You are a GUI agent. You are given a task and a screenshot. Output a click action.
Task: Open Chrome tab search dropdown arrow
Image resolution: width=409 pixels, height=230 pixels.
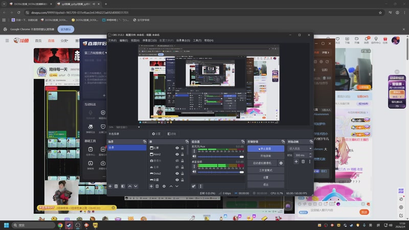(x=4, y=4)
